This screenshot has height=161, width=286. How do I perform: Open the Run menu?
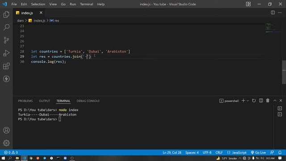72,4
